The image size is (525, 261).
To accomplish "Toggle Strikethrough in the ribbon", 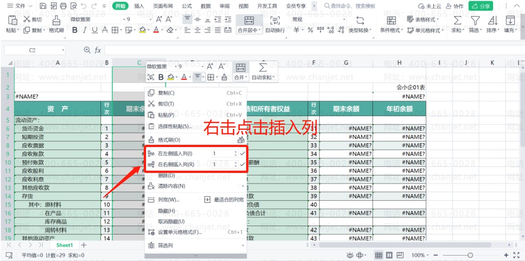I will tap(105, 30).
